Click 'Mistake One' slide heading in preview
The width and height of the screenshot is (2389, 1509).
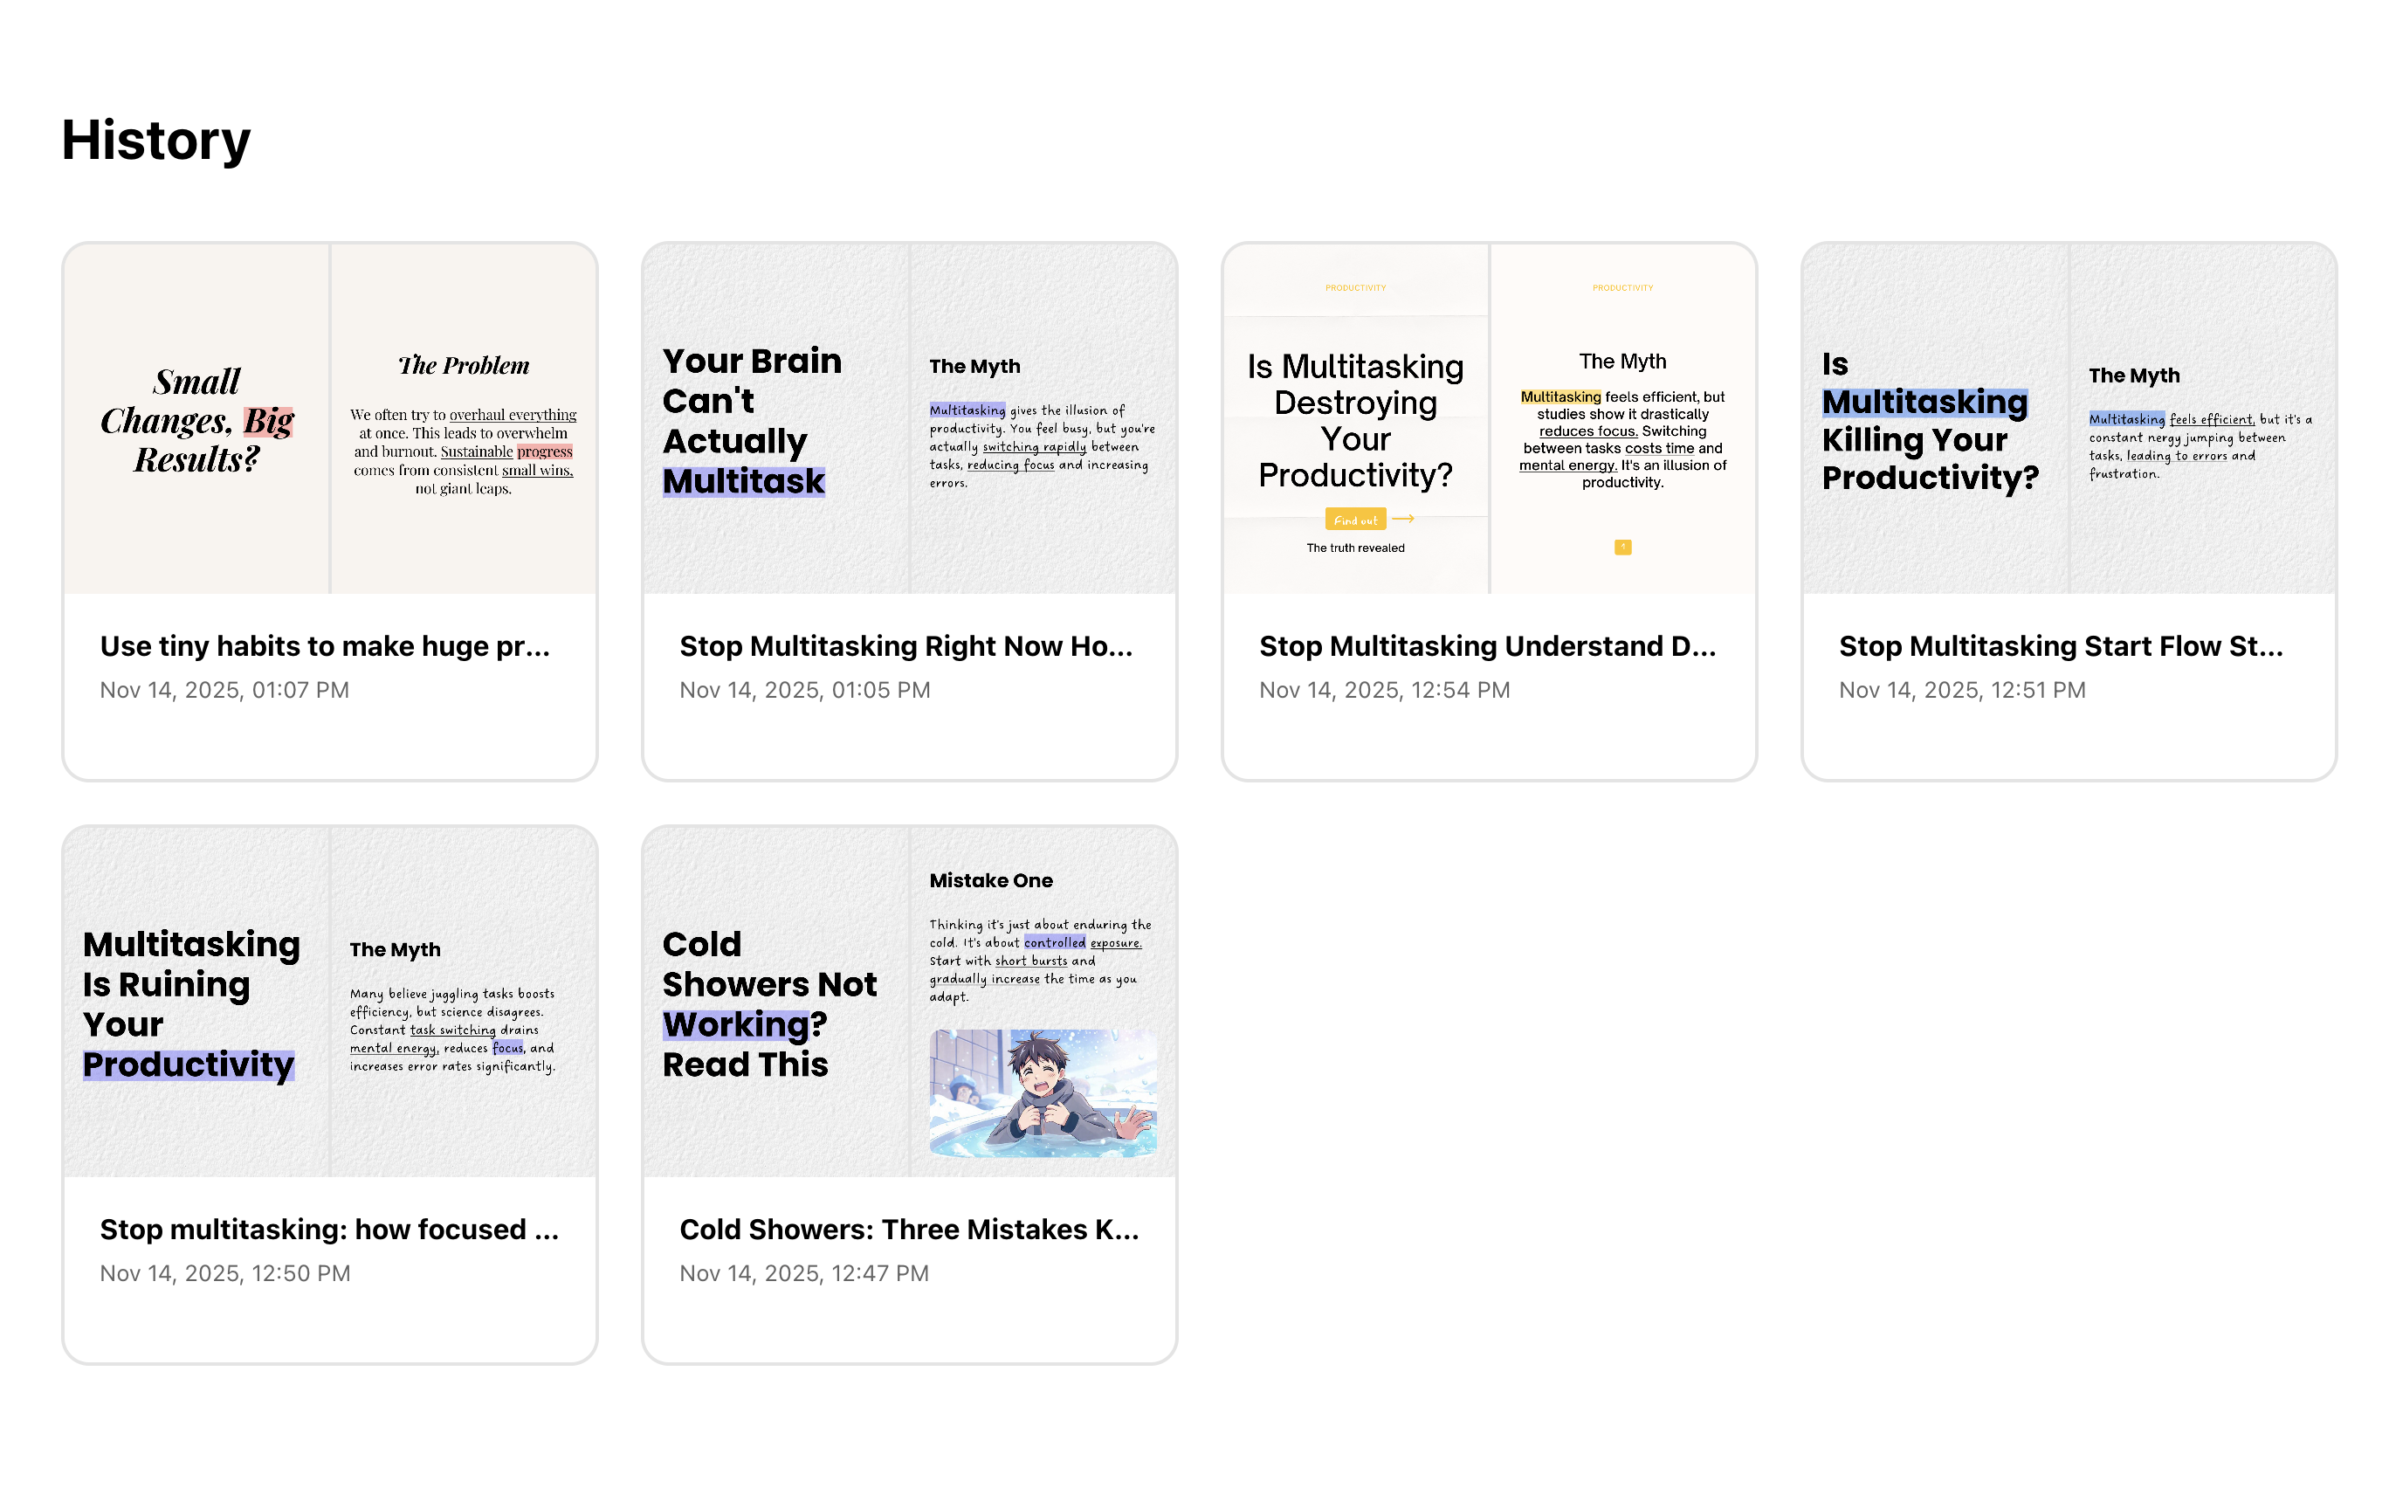(990, 880)
